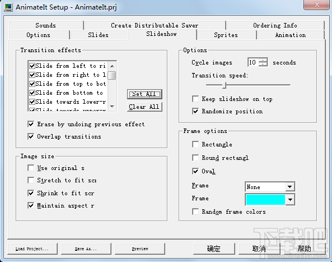The width and height of the screenshot is (332, 262).
Task: Decrease Cycle images seconds with down arrow
Action: pos(263,65)
